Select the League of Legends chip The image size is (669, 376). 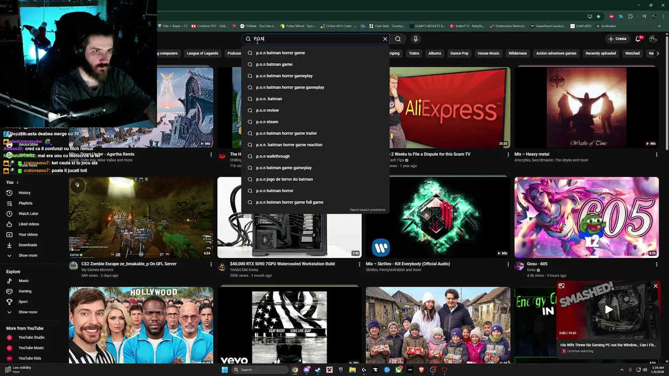point(202,53)
